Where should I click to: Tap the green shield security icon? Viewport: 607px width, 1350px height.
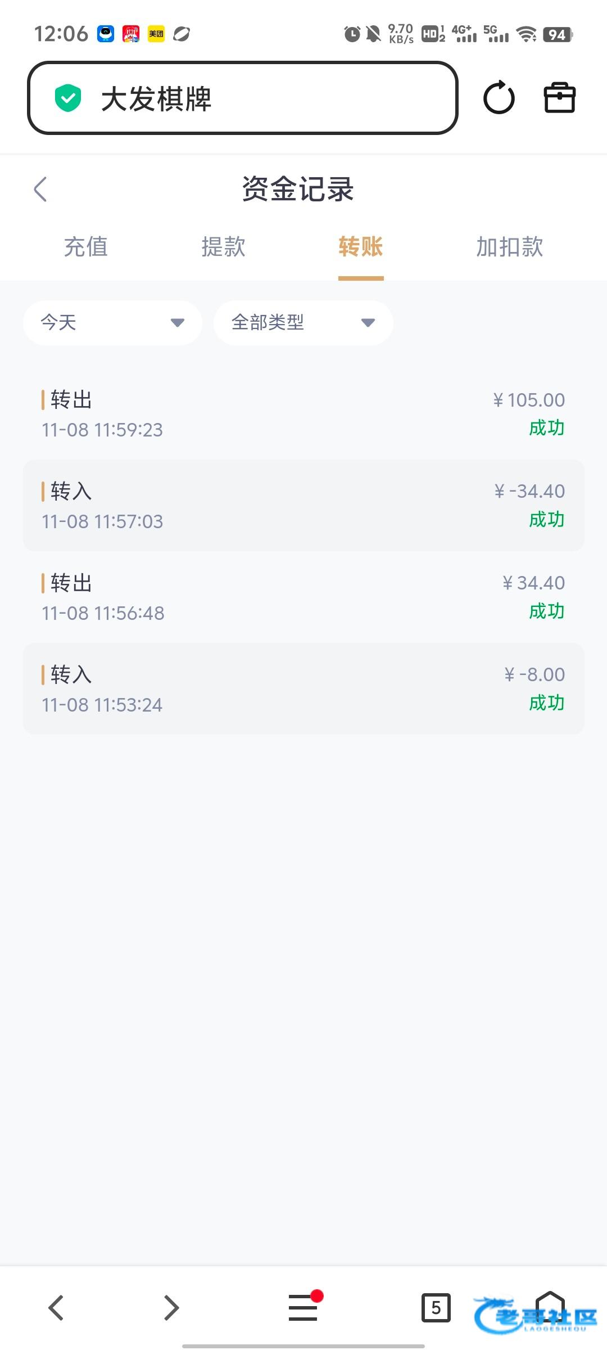click(68, 98)
